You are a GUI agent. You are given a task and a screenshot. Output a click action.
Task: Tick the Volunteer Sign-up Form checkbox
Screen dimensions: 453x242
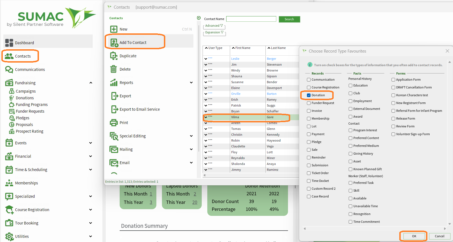[393, 134]
